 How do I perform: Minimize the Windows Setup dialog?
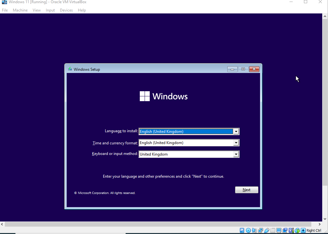coord(232,69)
